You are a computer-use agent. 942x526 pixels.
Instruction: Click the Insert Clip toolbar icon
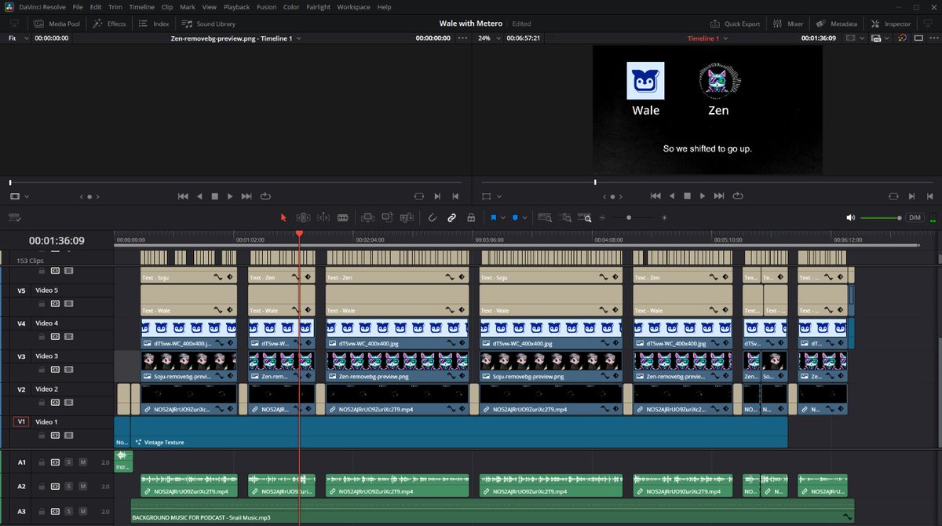[367, 217]
